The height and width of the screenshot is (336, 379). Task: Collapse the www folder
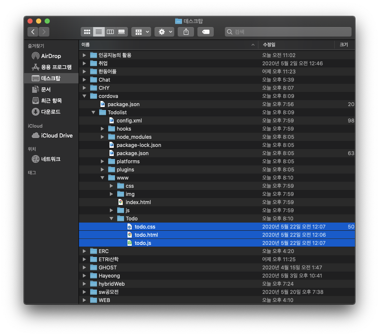[102, 178]
